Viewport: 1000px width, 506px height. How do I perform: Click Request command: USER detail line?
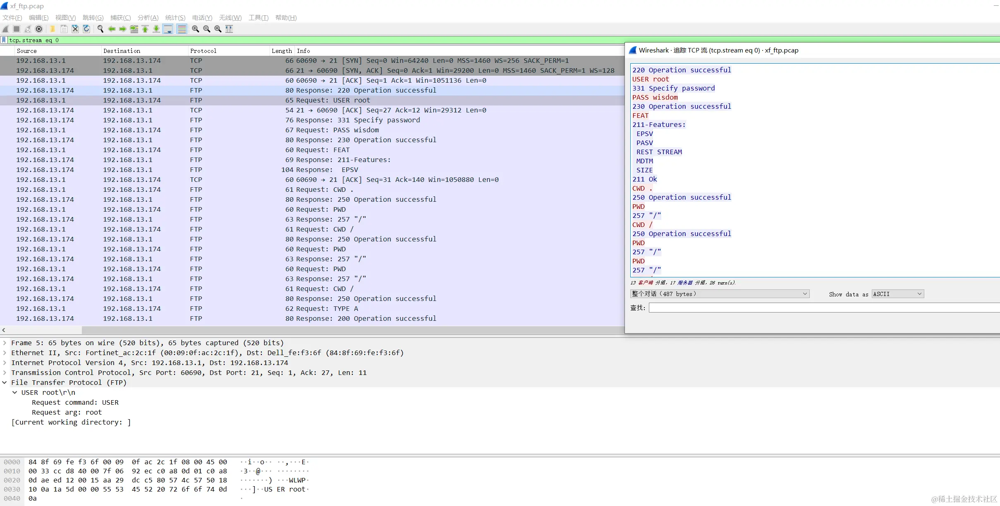(x=75, y=402)
